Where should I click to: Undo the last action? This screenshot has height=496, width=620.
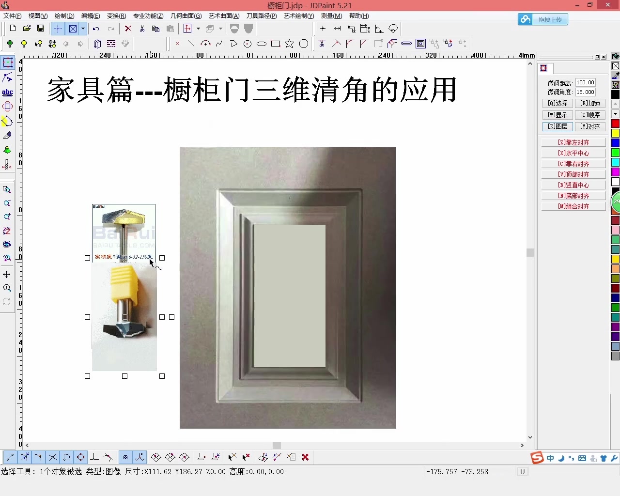pos(95,29)
